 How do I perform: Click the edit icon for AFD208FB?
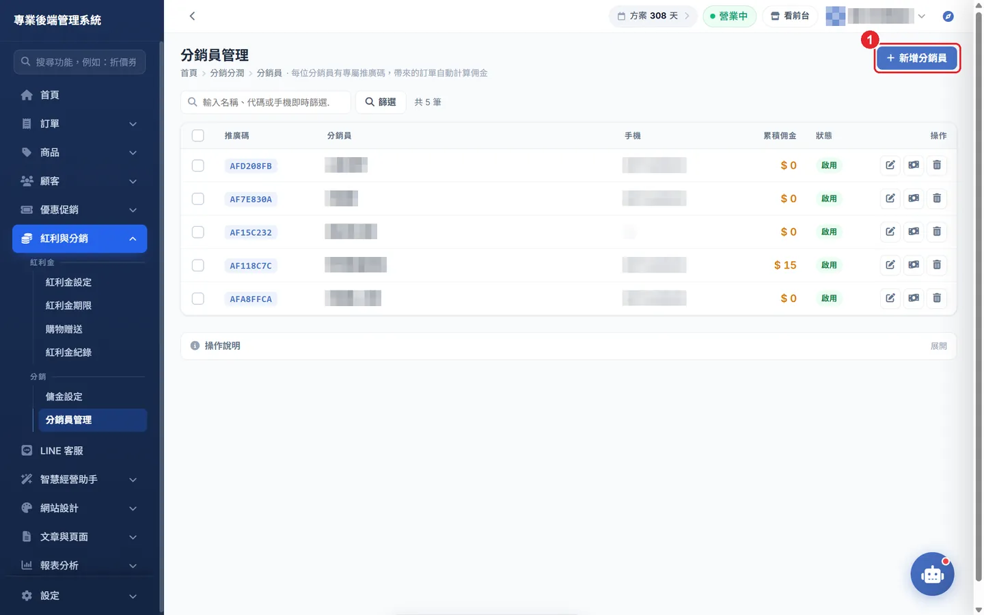(x=890, y=165)
